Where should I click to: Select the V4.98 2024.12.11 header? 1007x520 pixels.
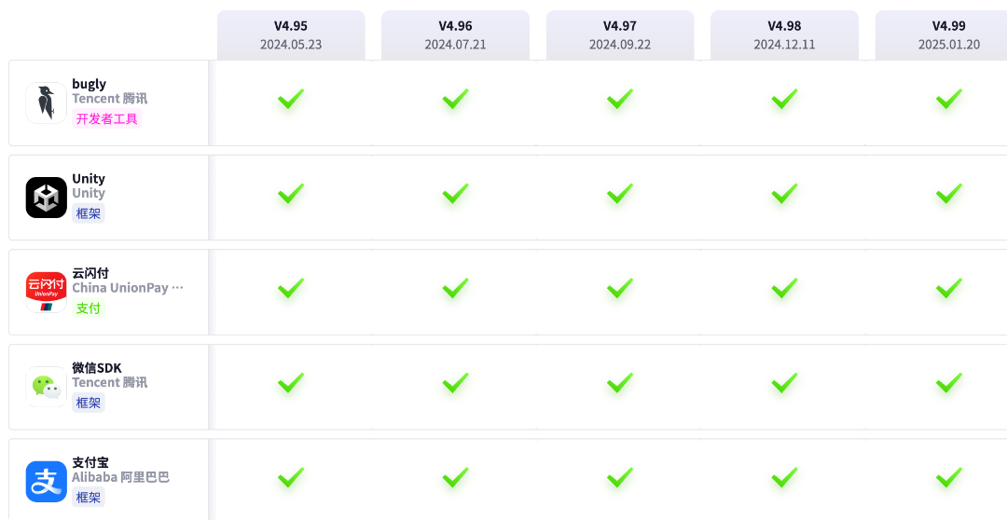coord(784,34)
